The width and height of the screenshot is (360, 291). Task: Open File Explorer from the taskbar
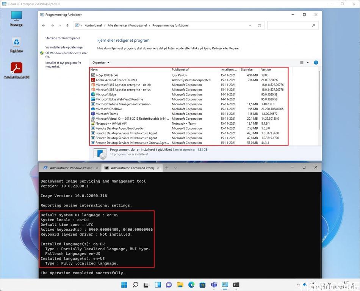coord(180,285)
